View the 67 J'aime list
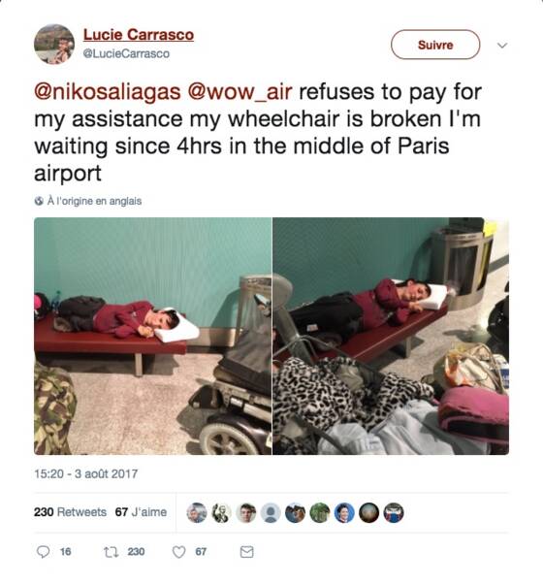This screenshot has width=543, height=585. tap(141, 512)
